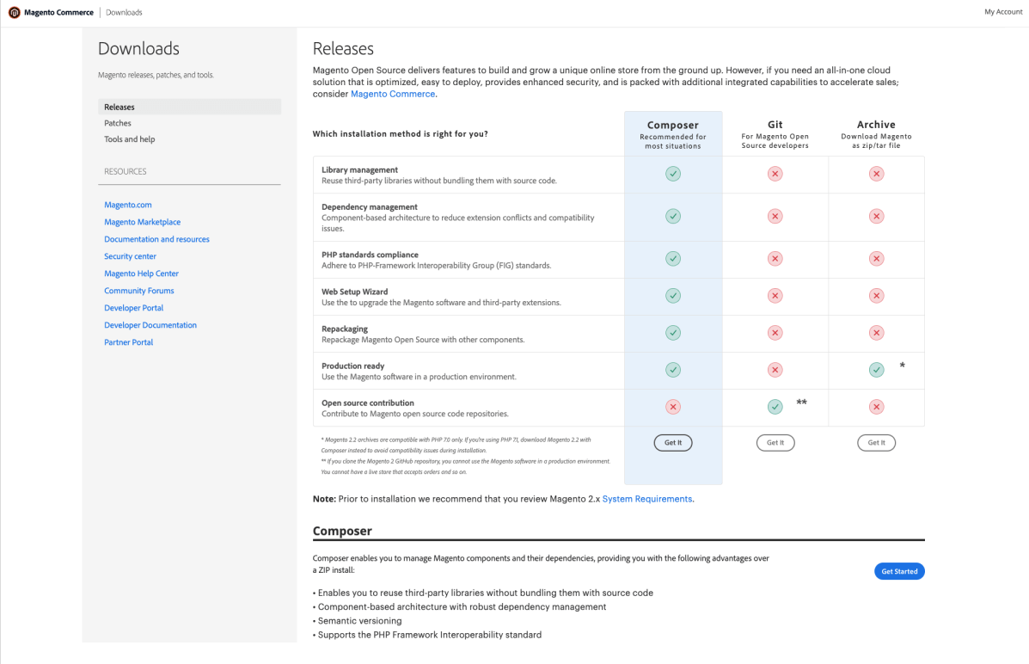Click Git red X in Dependency management row
The width and height of the screenshot is (1029, 664).
click(775, 216)
